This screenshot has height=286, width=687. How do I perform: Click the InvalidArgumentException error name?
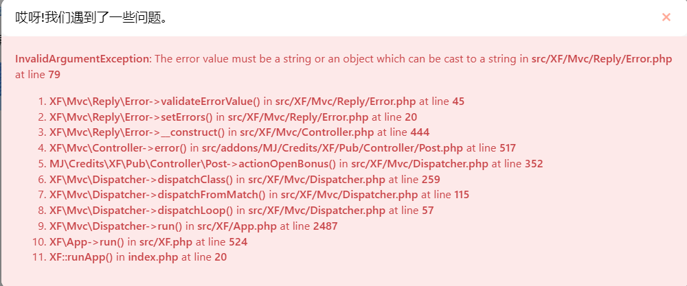(82, 59)
